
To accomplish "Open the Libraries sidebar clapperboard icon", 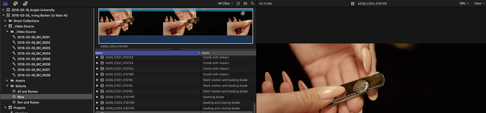I will 5,4.
